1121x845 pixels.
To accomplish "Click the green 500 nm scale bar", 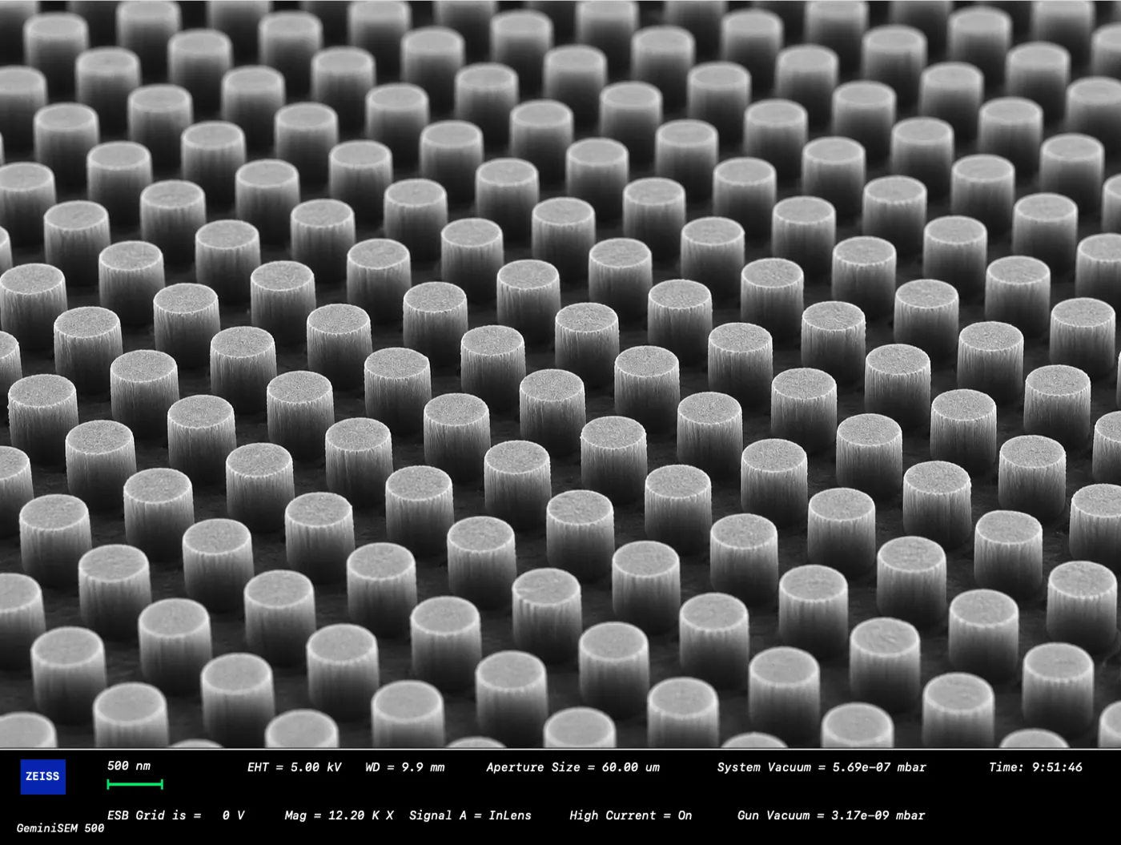I will 135,784.
